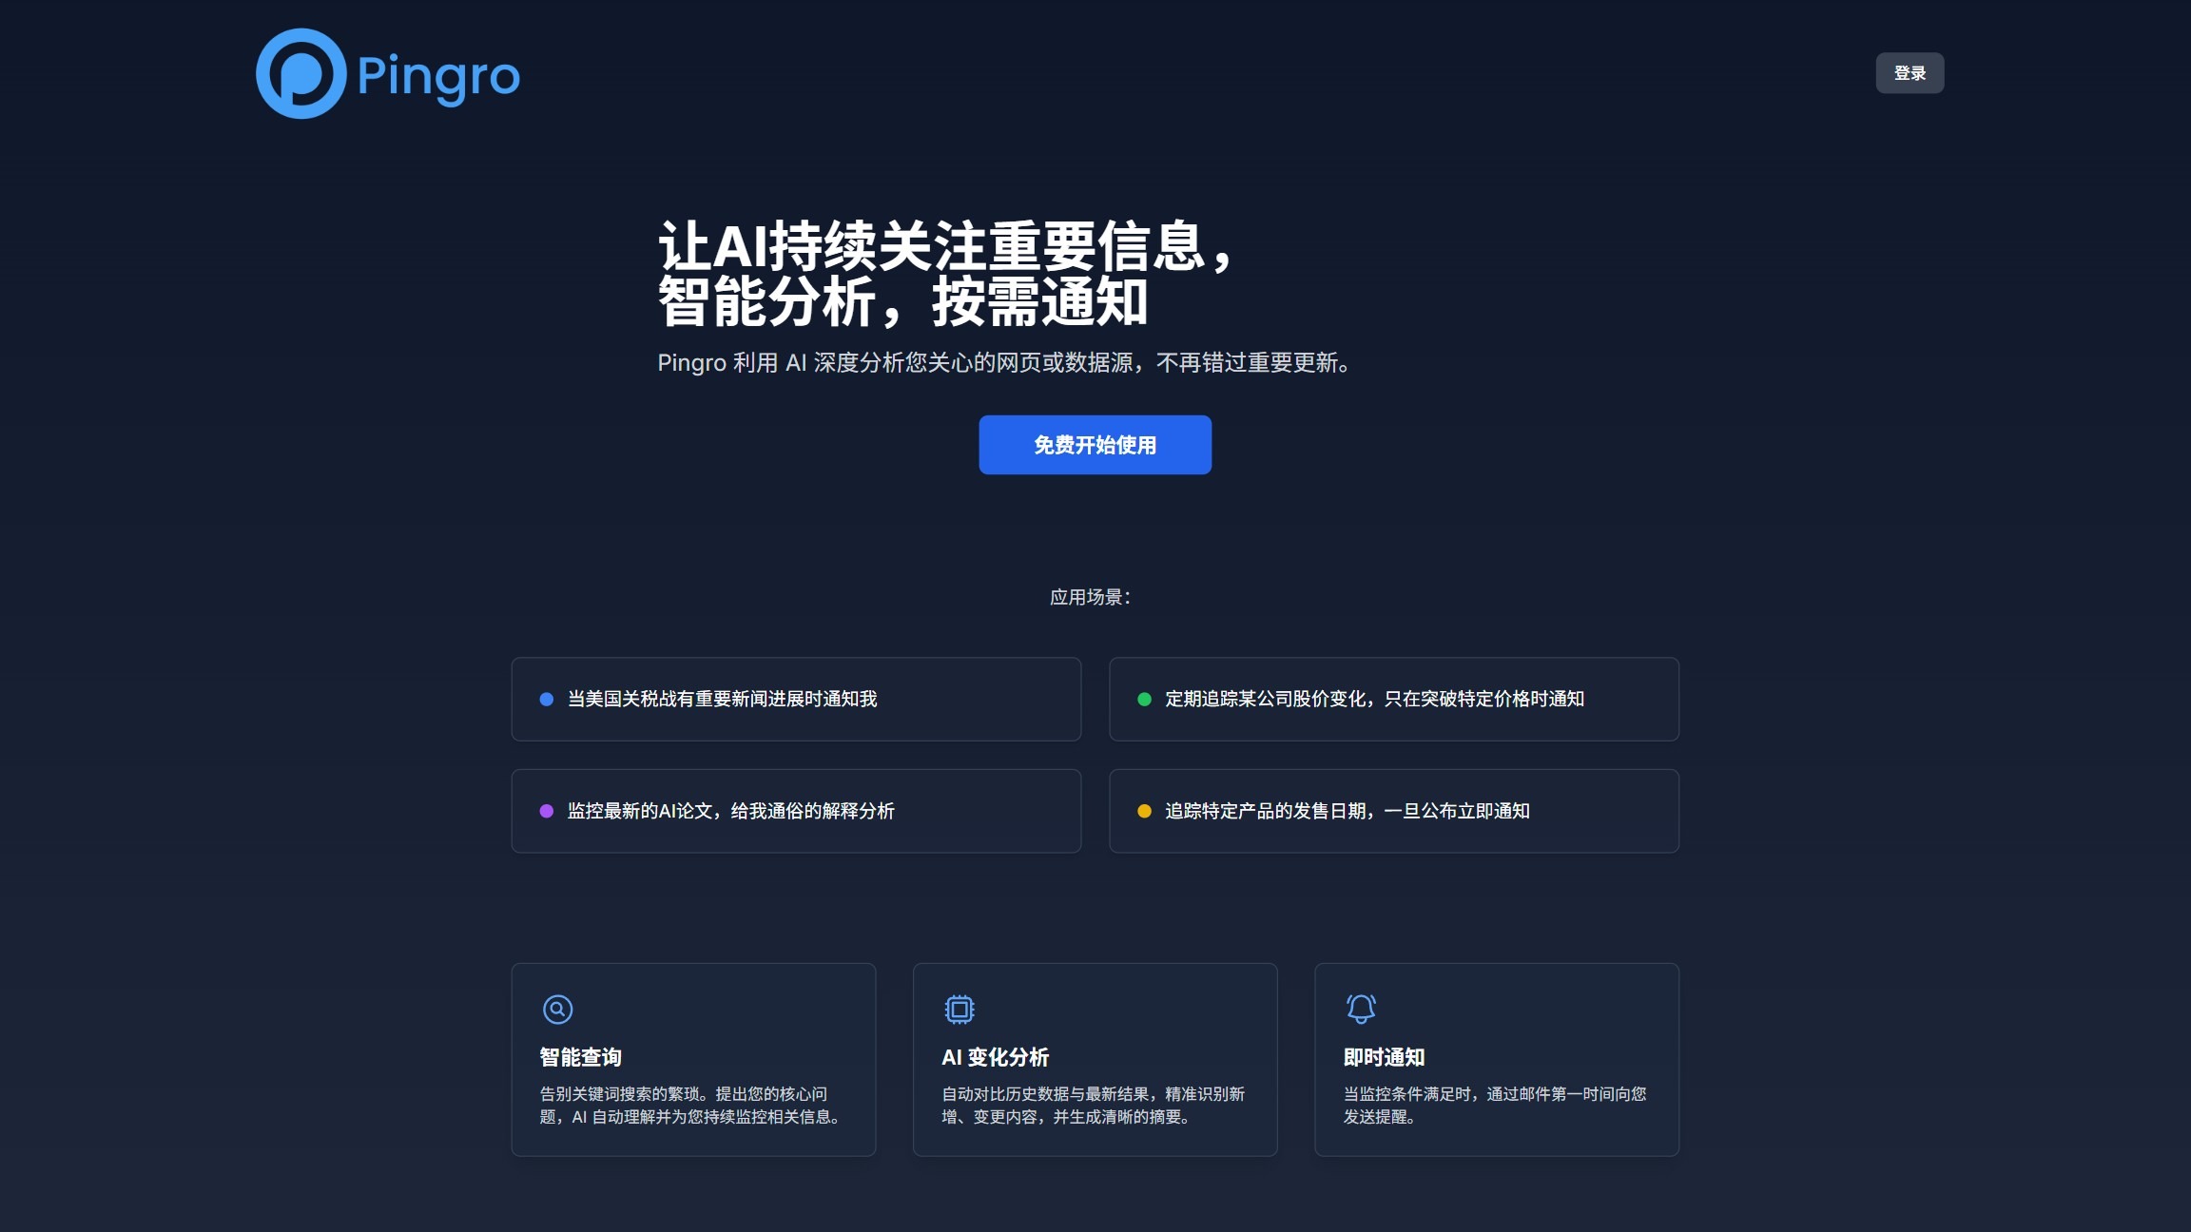The image size is (2191, 1232).
Task: Click the 登录 button
Action: pyautogui.click(x=1910, y=71)
